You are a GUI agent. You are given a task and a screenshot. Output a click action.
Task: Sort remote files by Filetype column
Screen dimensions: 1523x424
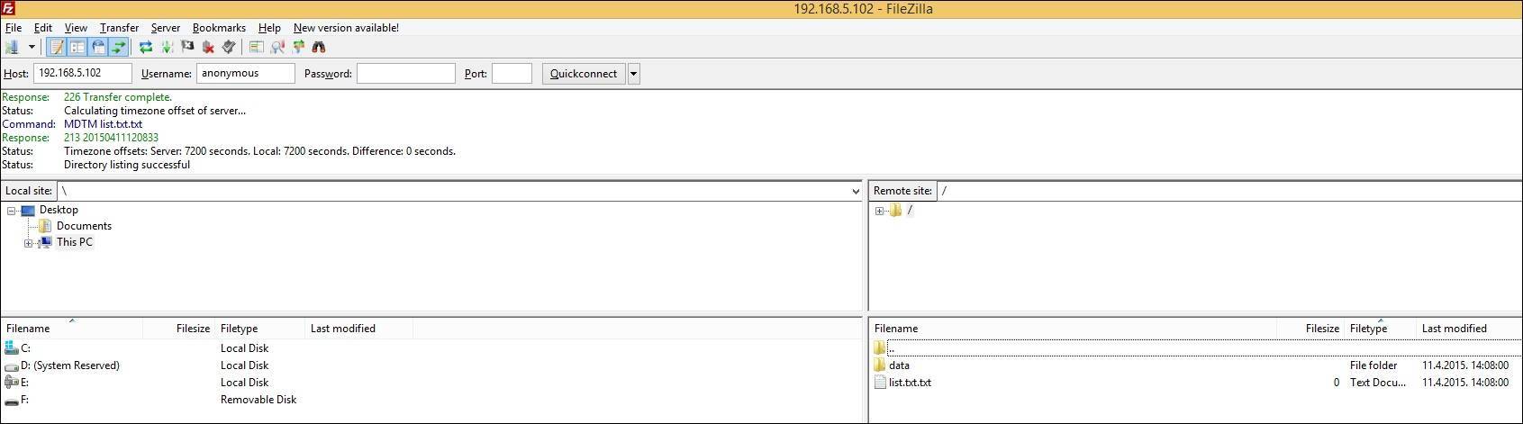click(x=1380, y=329)
